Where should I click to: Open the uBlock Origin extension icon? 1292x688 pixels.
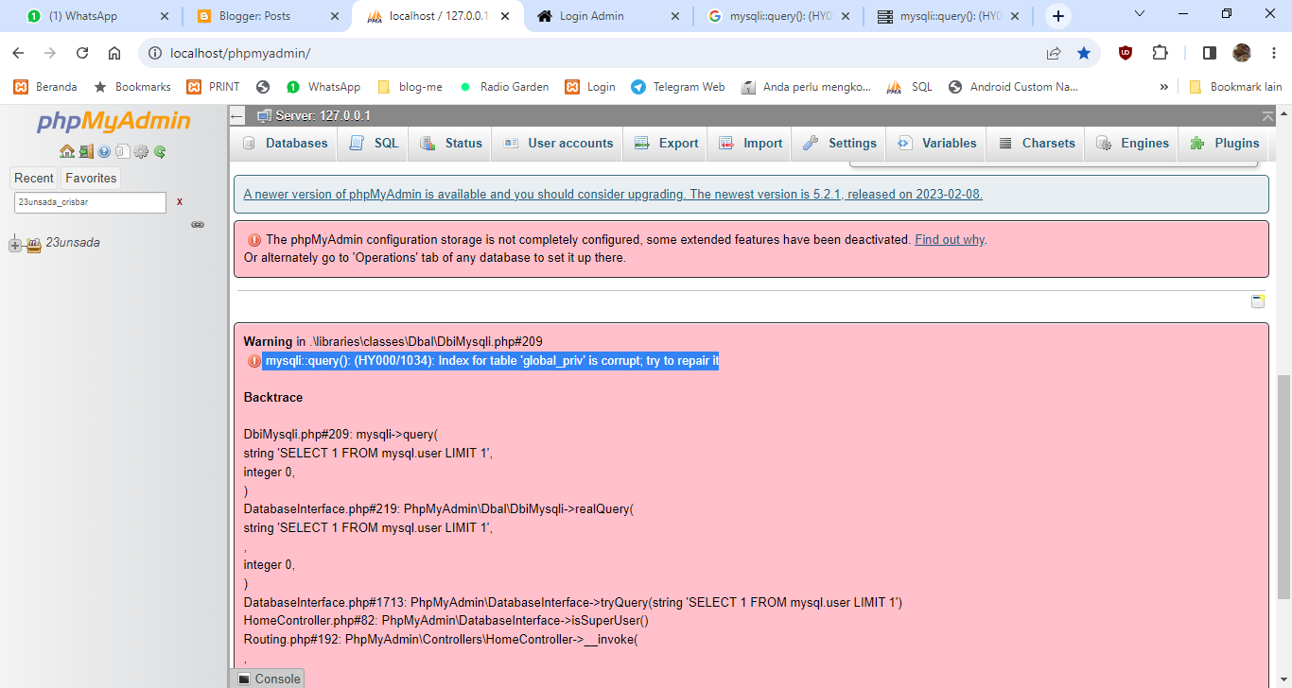click(x=1126, y=53)
